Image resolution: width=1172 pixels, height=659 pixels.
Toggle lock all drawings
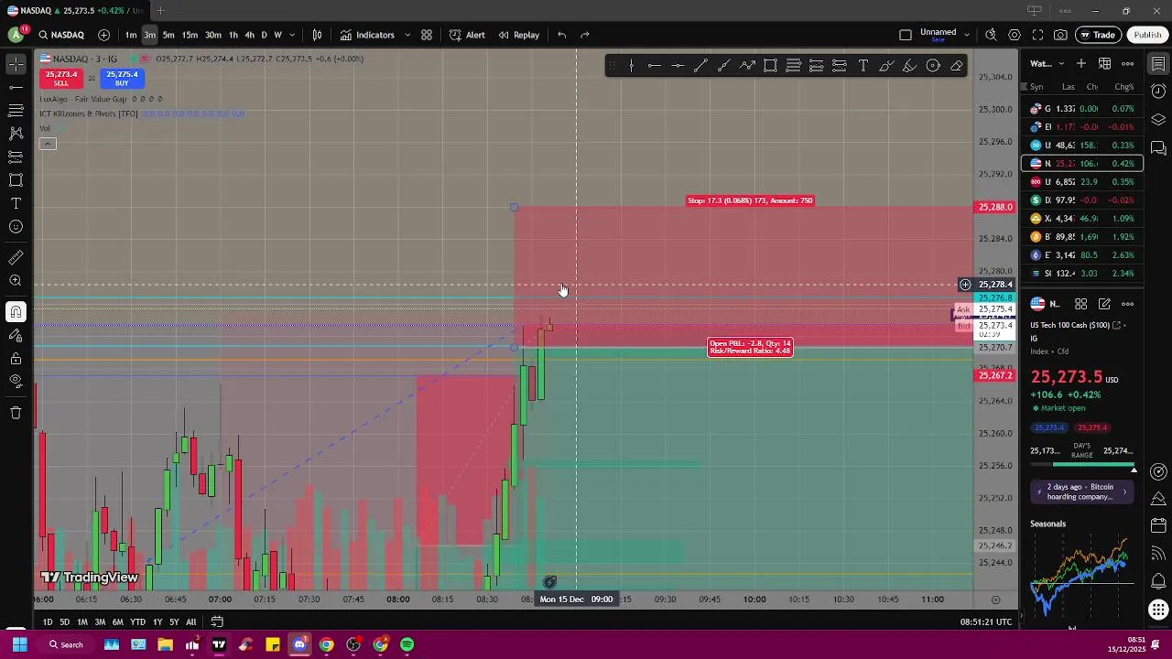point(16,358)
